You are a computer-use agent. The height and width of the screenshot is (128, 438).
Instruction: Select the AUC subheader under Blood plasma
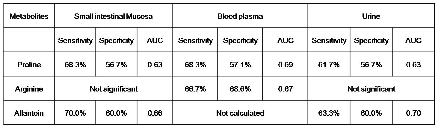pos(285,41)
